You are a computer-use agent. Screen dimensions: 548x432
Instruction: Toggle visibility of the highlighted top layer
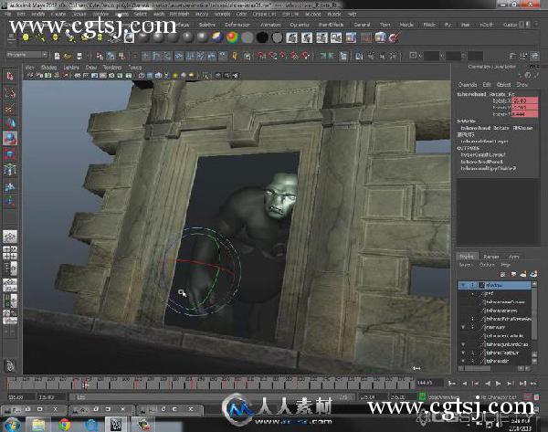[464, 285]
